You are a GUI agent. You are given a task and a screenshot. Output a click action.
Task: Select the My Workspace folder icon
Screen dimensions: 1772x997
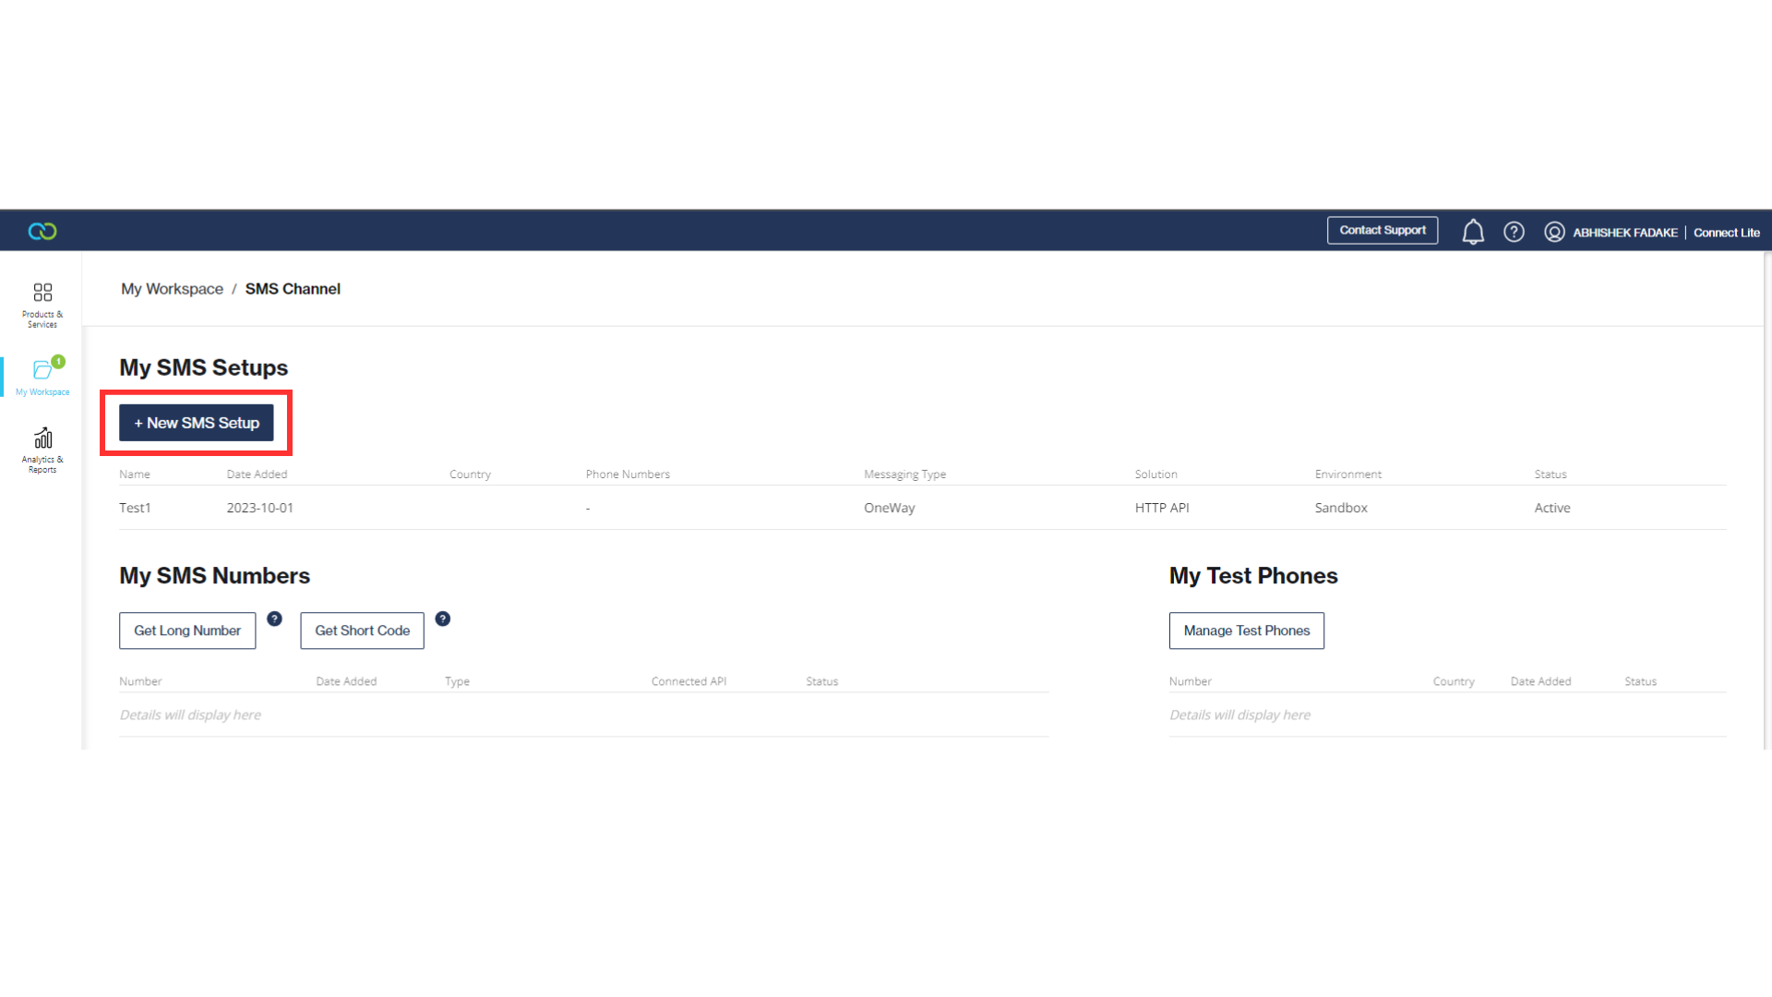(x=42, y=371)
